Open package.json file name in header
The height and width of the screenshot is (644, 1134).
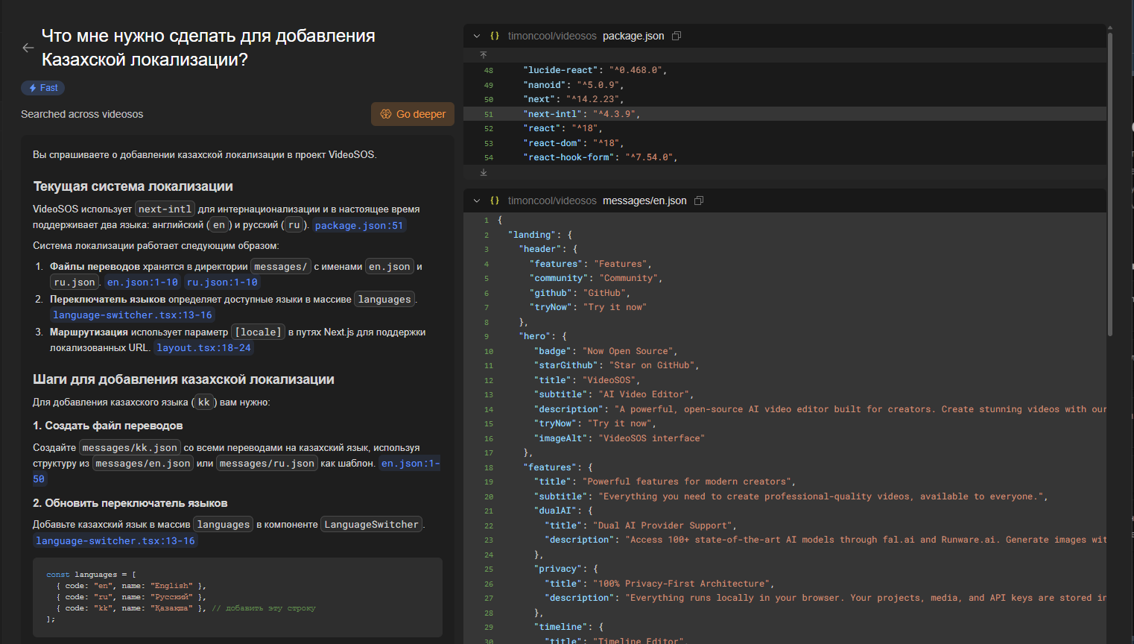[x=633, y=36]
